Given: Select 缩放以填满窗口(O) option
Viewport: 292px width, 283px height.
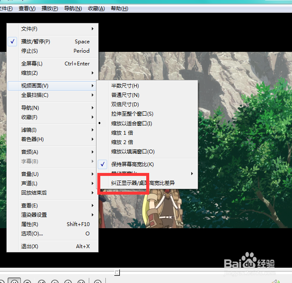Looking at the screenshot, I should (147, 152).
